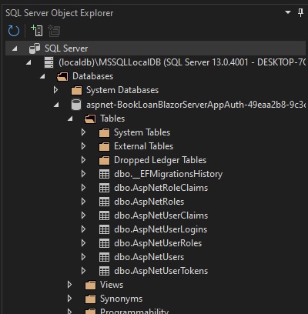The height and width of the screenshot is (314, 308).
Task: Select the dbo.AspNetUserLogins label
Action: [x=161, y=229]
